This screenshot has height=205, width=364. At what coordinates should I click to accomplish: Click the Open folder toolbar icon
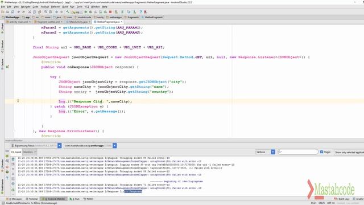tap(3, 12)
